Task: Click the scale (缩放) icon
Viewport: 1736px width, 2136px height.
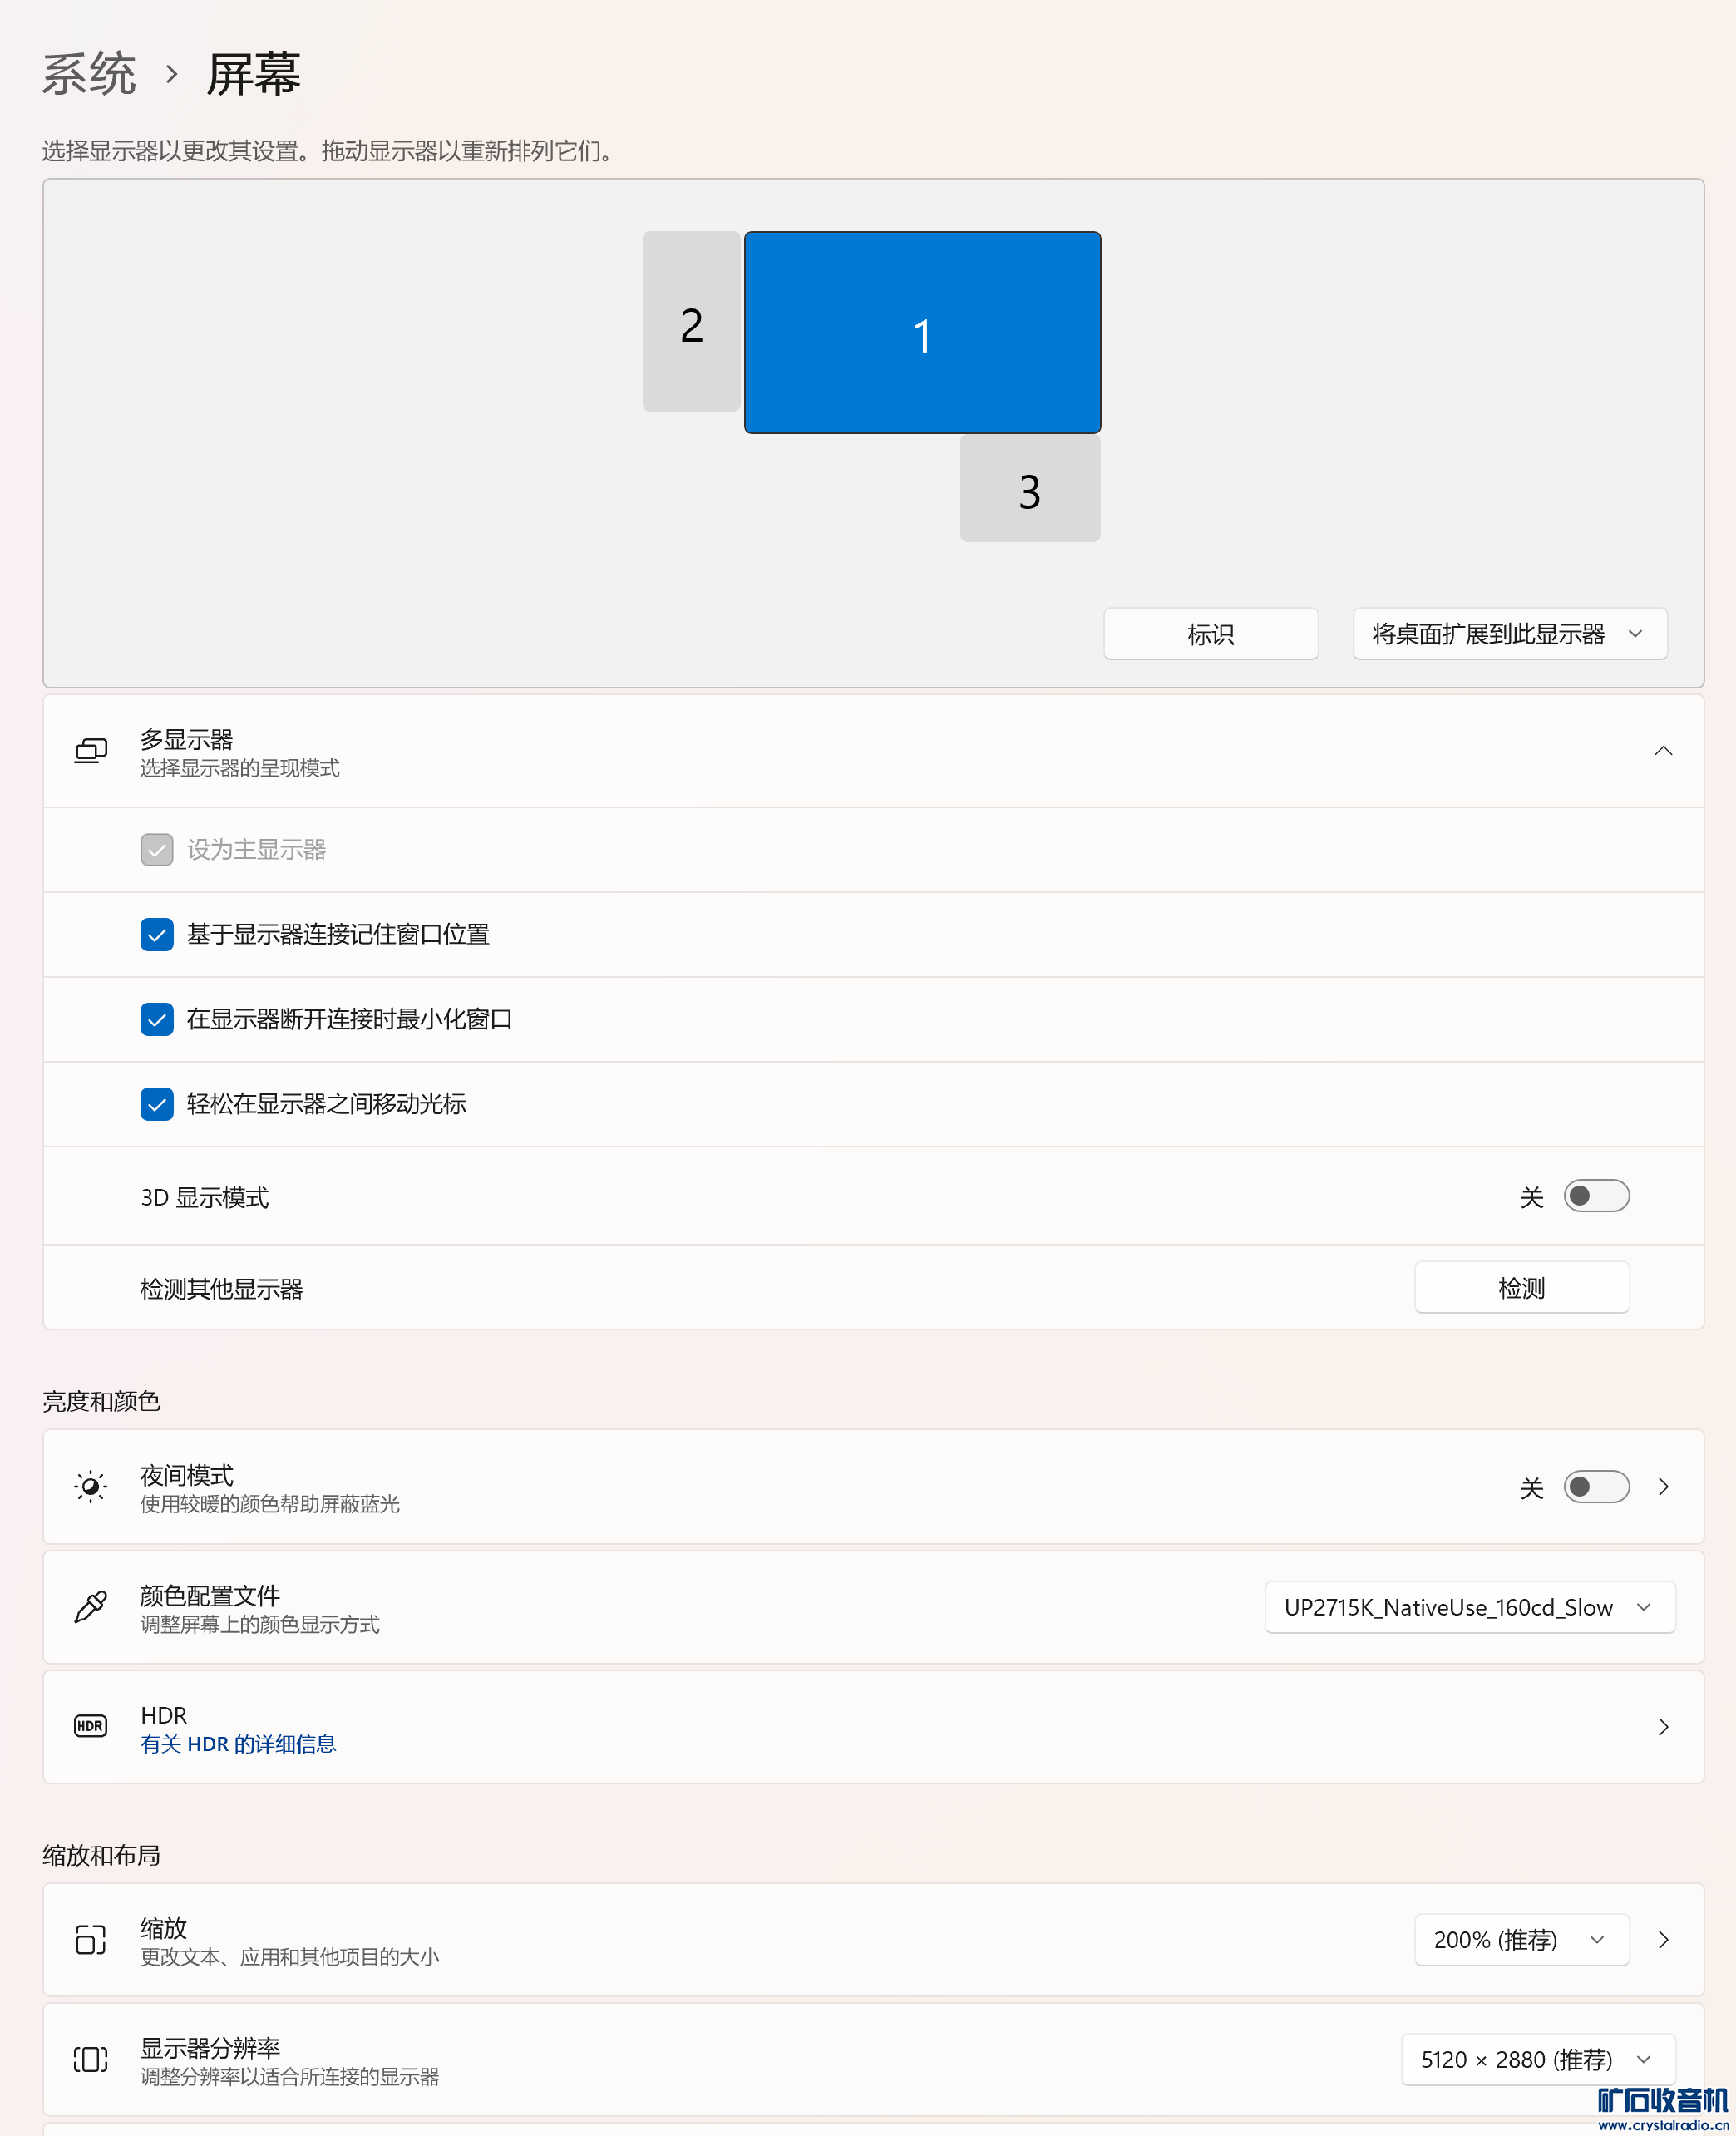Action: (x=90, y=1940)
